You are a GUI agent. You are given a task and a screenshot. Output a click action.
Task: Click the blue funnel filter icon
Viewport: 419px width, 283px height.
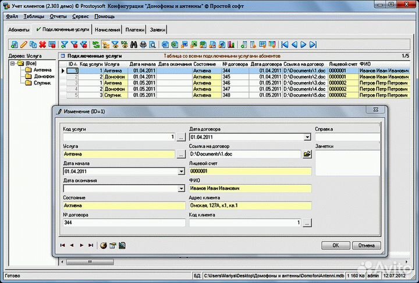[x=65, y=44]
